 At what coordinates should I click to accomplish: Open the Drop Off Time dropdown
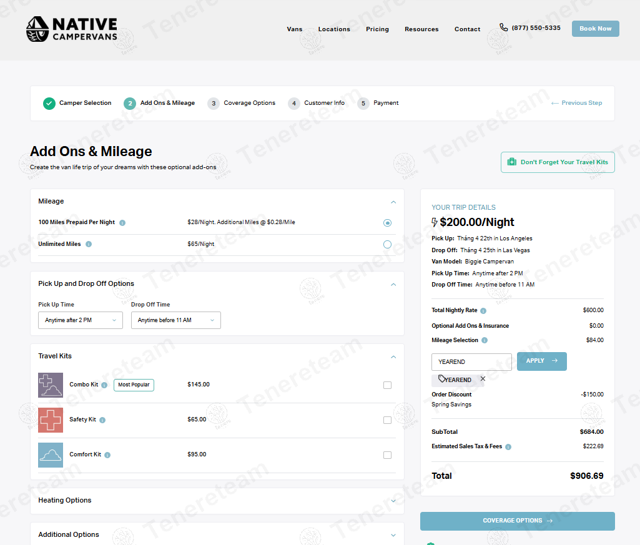click(x=175, y=320)
